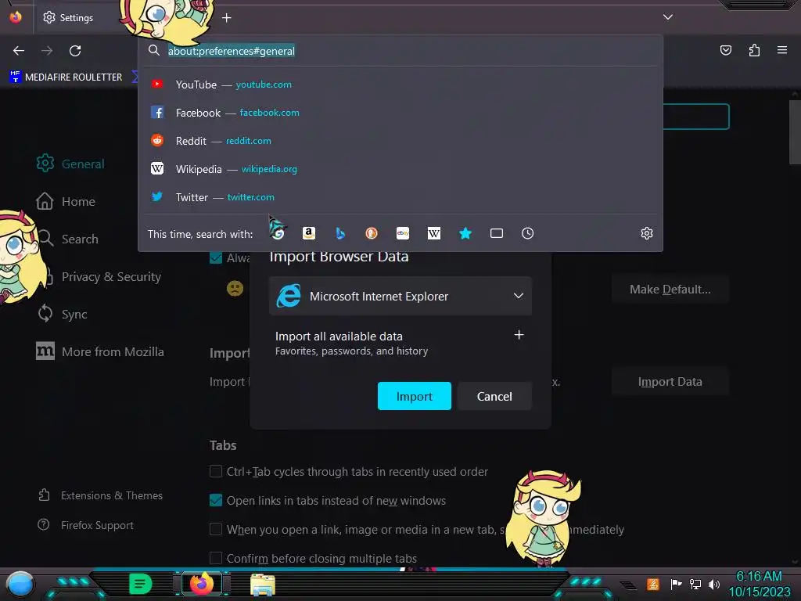Choose the Wikipedia suggestion
This screenshot has height=601, width=801.
tap(401, 169)
